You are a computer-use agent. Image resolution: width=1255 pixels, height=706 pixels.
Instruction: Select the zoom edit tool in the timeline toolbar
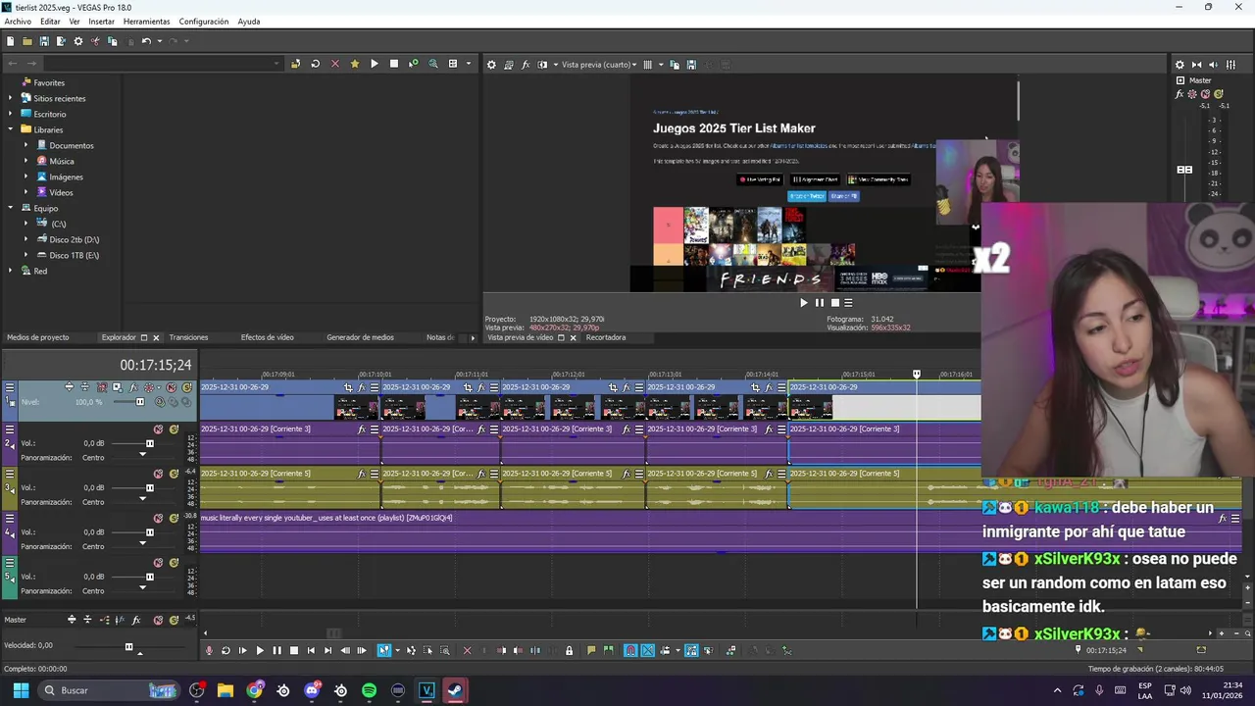(445, 650)
